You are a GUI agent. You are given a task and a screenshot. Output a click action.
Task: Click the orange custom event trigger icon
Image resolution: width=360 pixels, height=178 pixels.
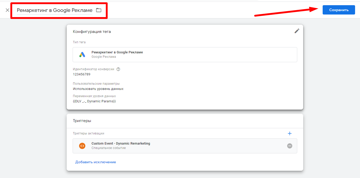coord(82,146)
